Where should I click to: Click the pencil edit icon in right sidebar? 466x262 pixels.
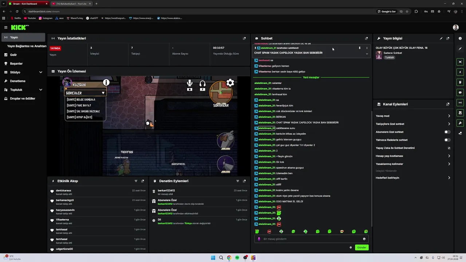pos(460,48)
